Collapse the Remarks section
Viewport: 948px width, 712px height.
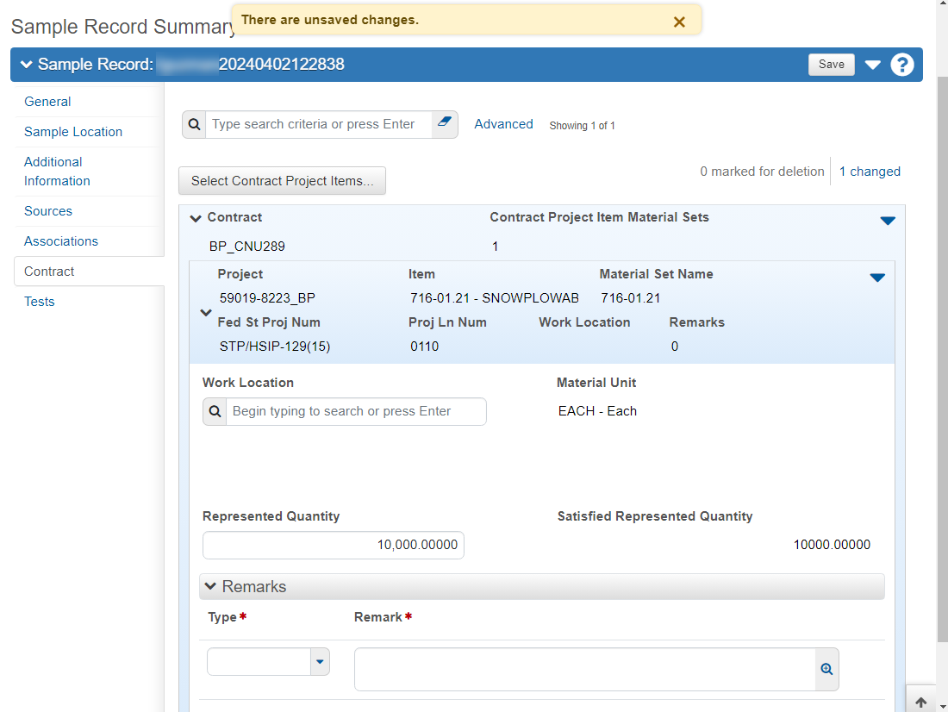[x=210, y=586]
